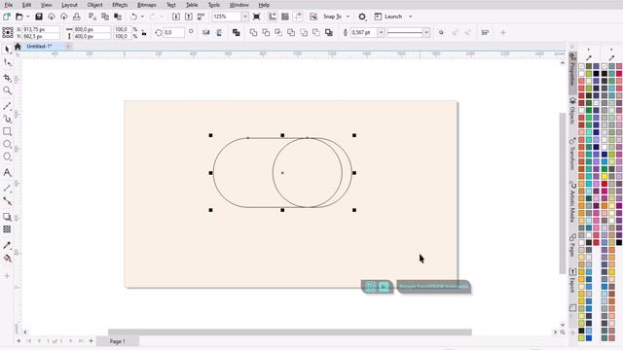Open the Effects menu
Screen dimensions: 623x350
pyautogui.click(x=120, y=5)
